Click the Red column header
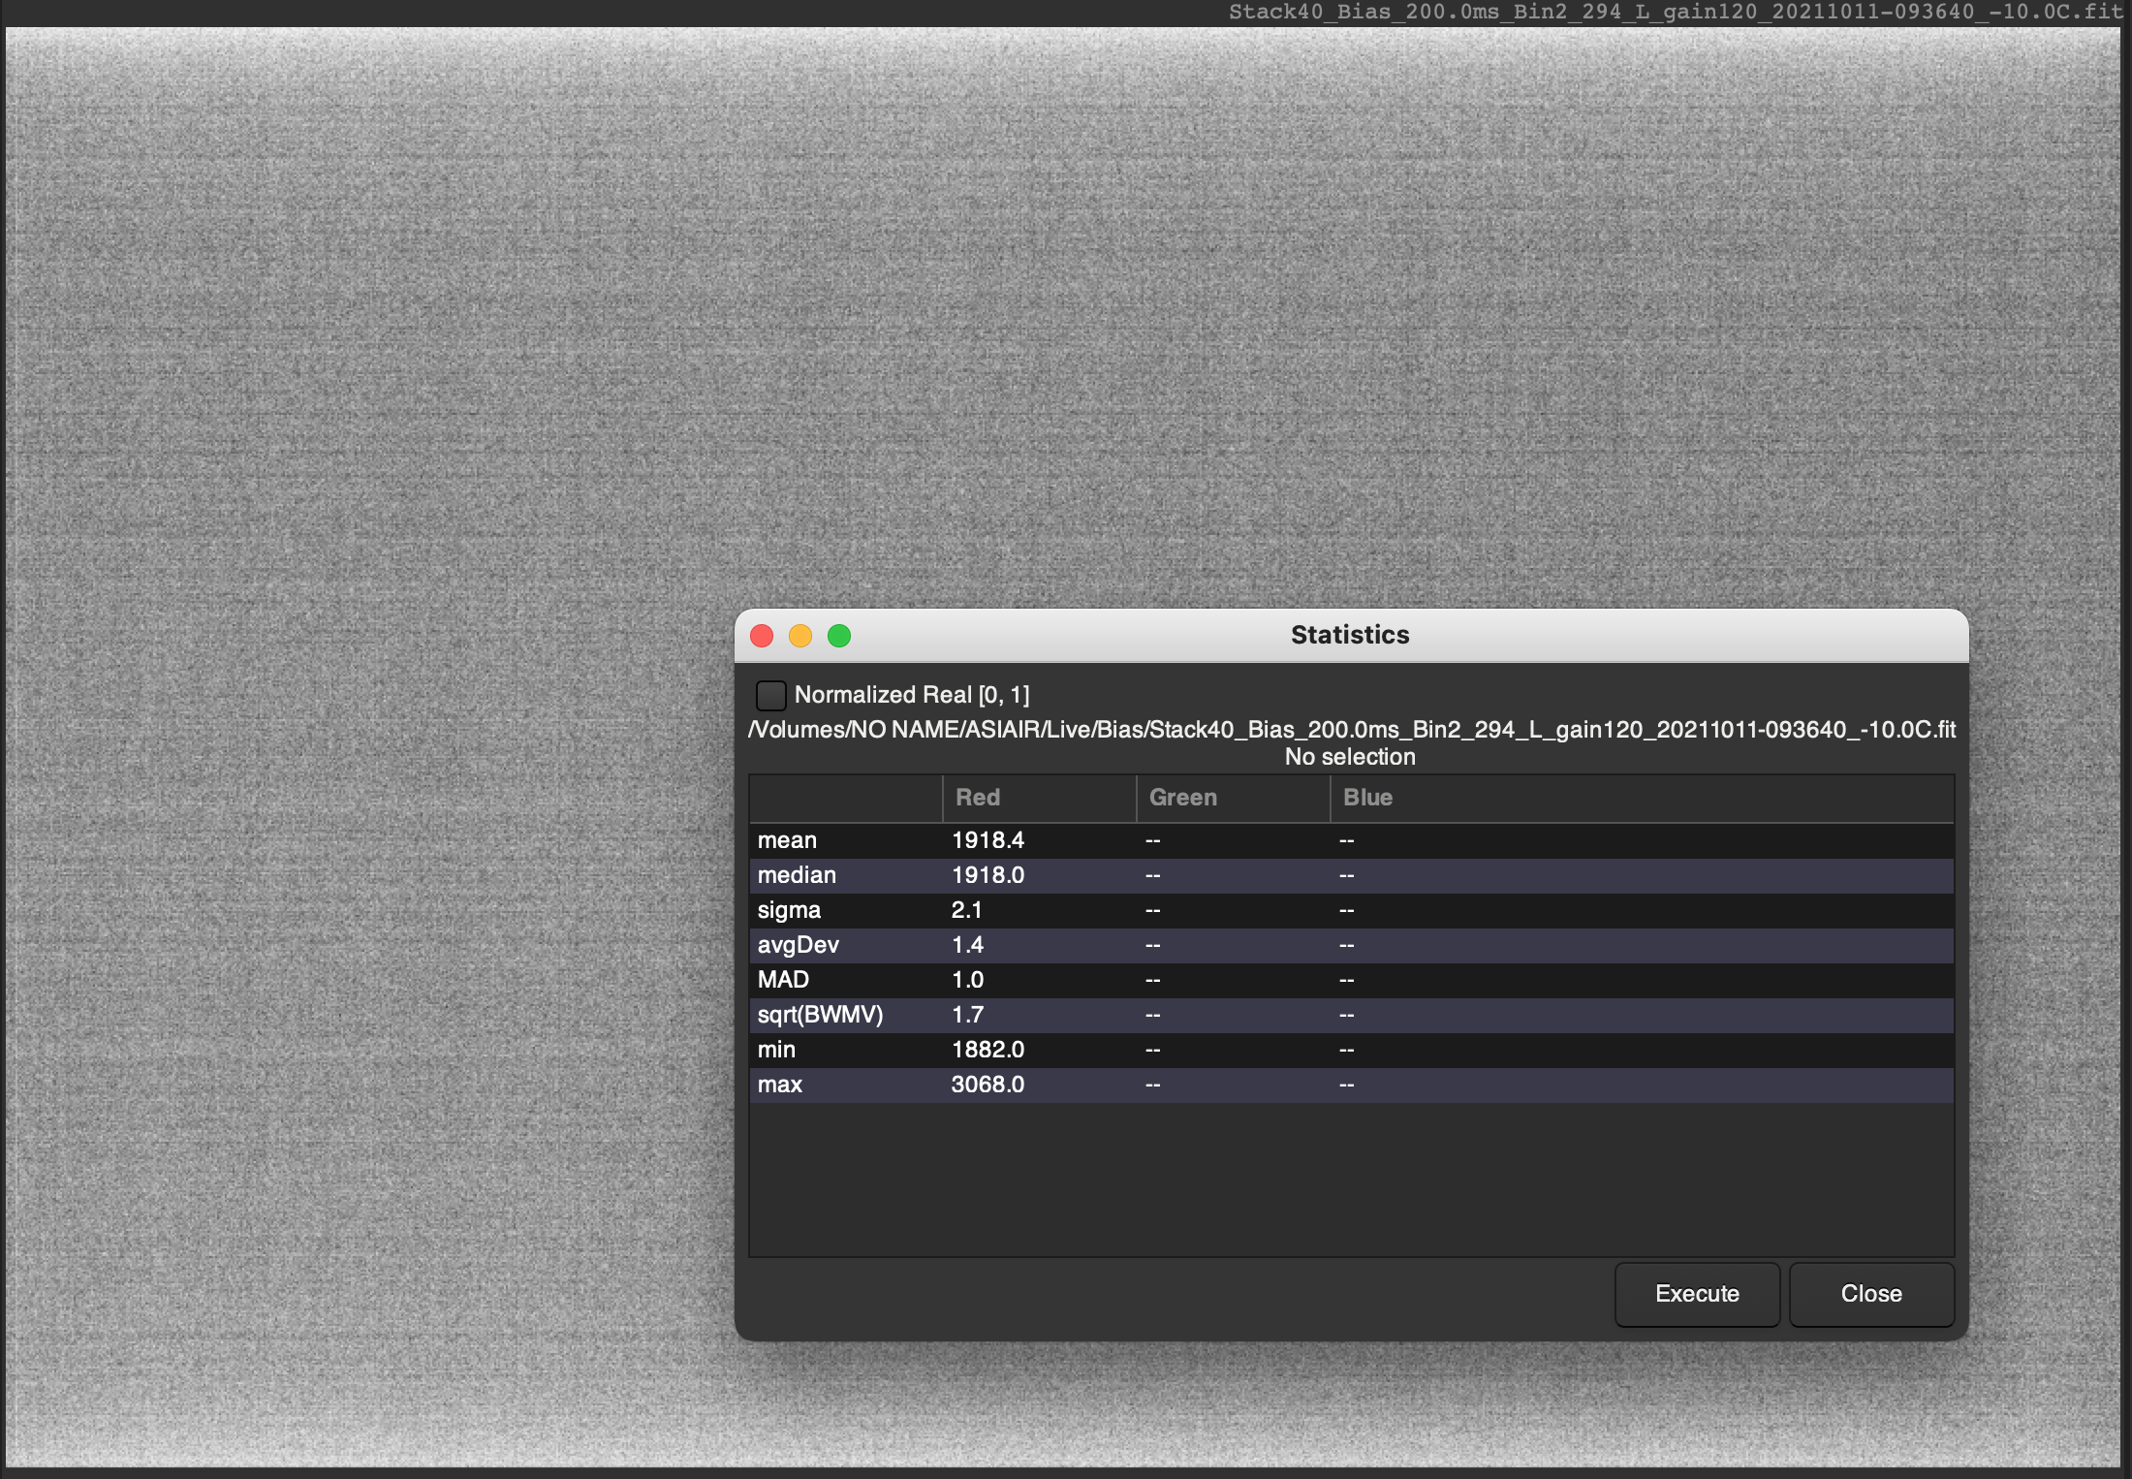The width and height of the screenshot is (2132, 1479). coord(977,798)
